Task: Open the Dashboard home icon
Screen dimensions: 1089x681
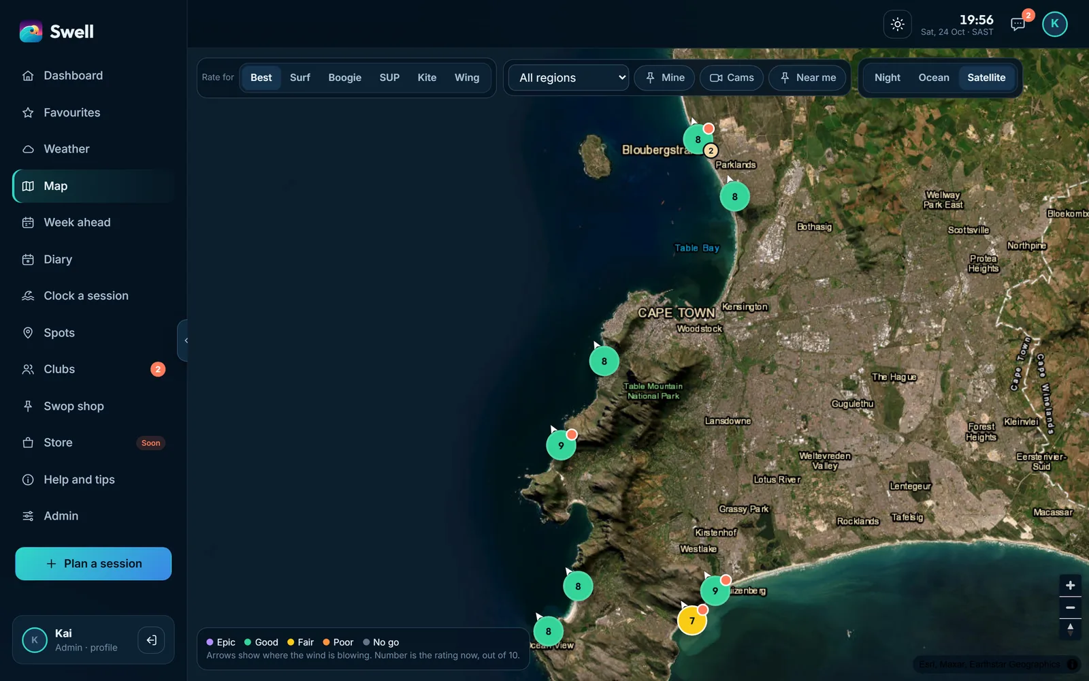Action: click(x=28, y=76)
